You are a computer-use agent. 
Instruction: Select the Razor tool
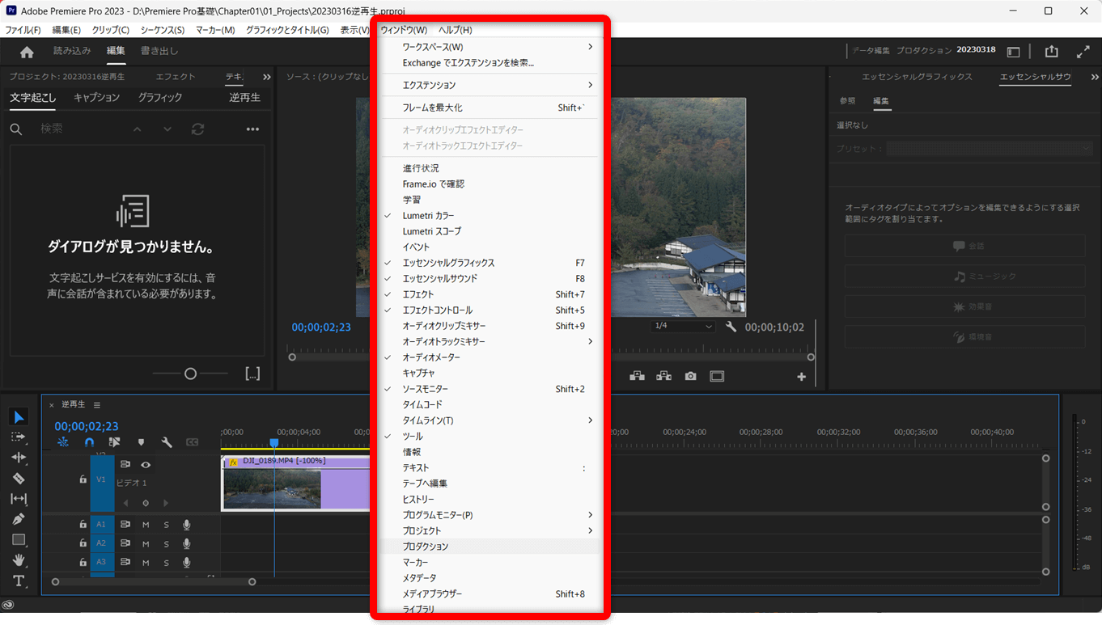click(x=19, y=478)
